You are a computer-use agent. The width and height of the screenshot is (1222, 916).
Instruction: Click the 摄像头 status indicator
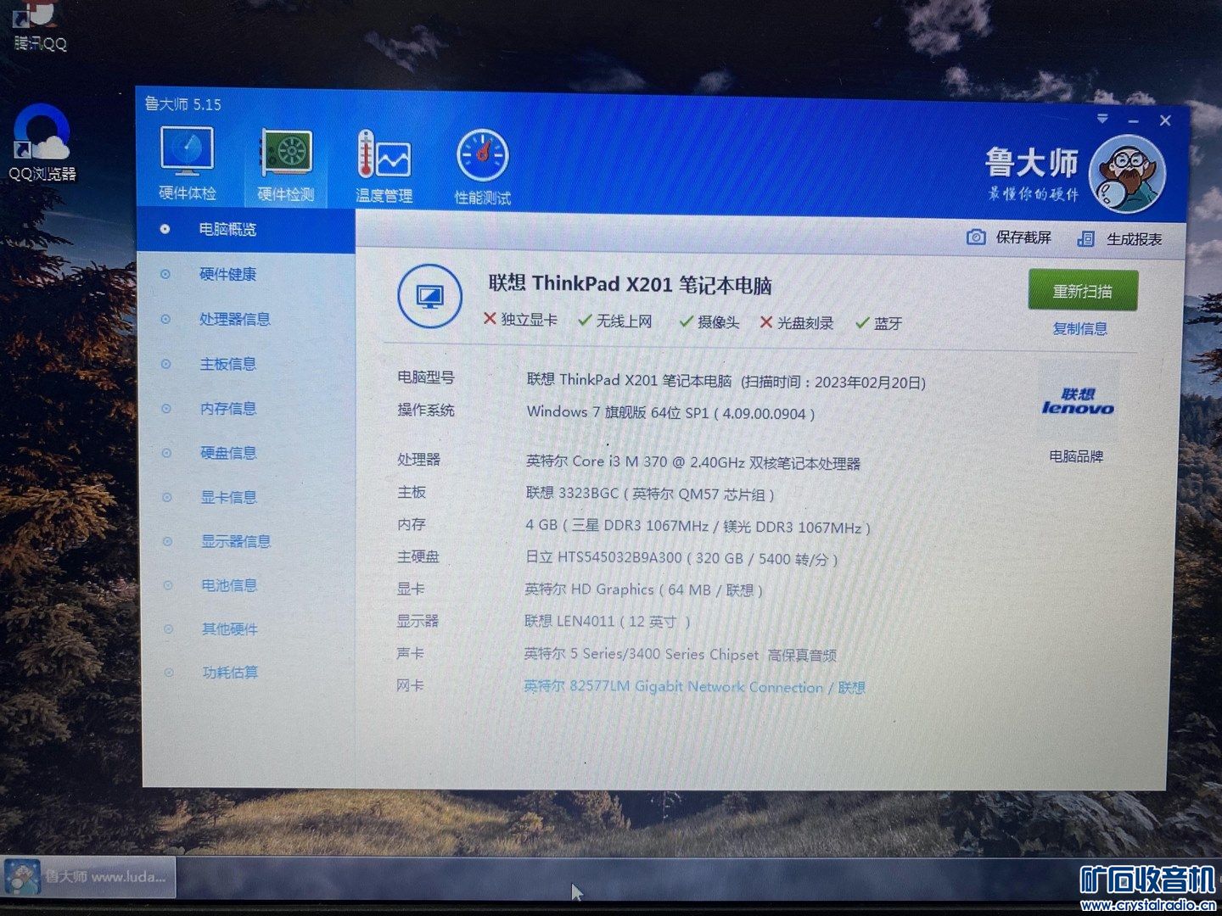(x=709, y=322)
